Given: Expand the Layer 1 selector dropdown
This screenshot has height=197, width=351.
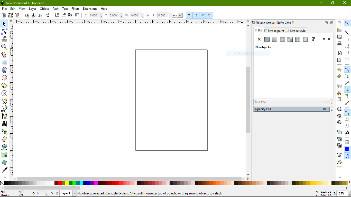Looking at the screenshot, I should [75, 193].
